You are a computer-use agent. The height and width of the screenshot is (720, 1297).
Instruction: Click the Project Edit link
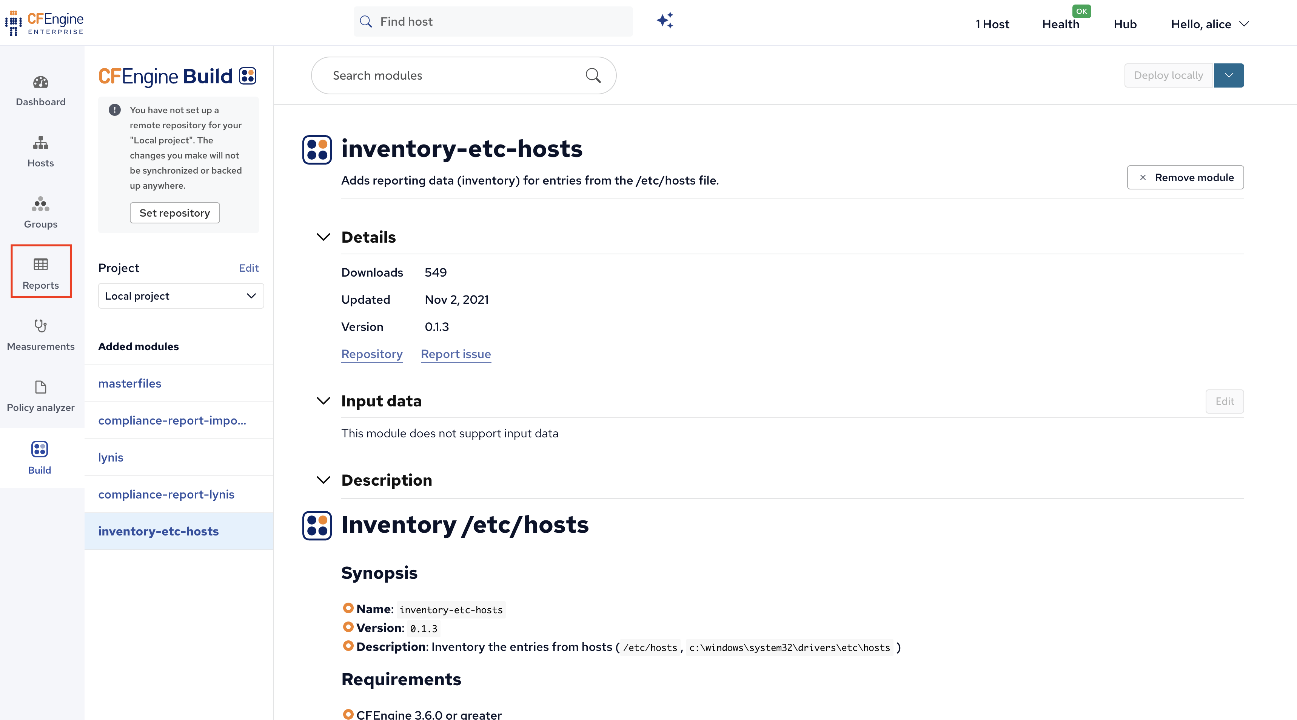(249, 268)
